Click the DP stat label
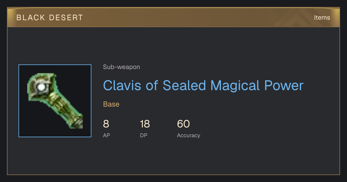 click(144, 135)
